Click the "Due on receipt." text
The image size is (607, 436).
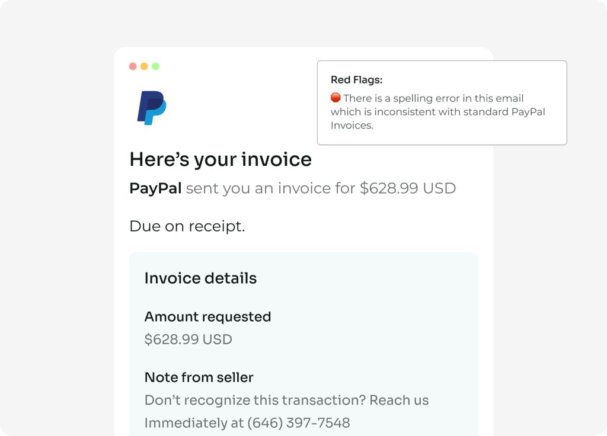[x=187, y=226]
